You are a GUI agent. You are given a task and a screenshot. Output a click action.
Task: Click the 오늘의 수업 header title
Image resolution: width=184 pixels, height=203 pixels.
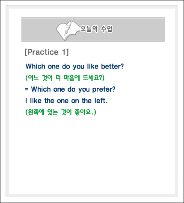pyautogui.click(x=96, y=29)
